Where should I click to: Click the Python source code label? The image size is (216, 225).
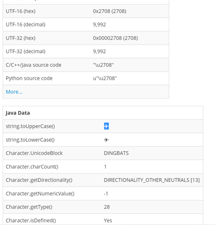(29, 78)
